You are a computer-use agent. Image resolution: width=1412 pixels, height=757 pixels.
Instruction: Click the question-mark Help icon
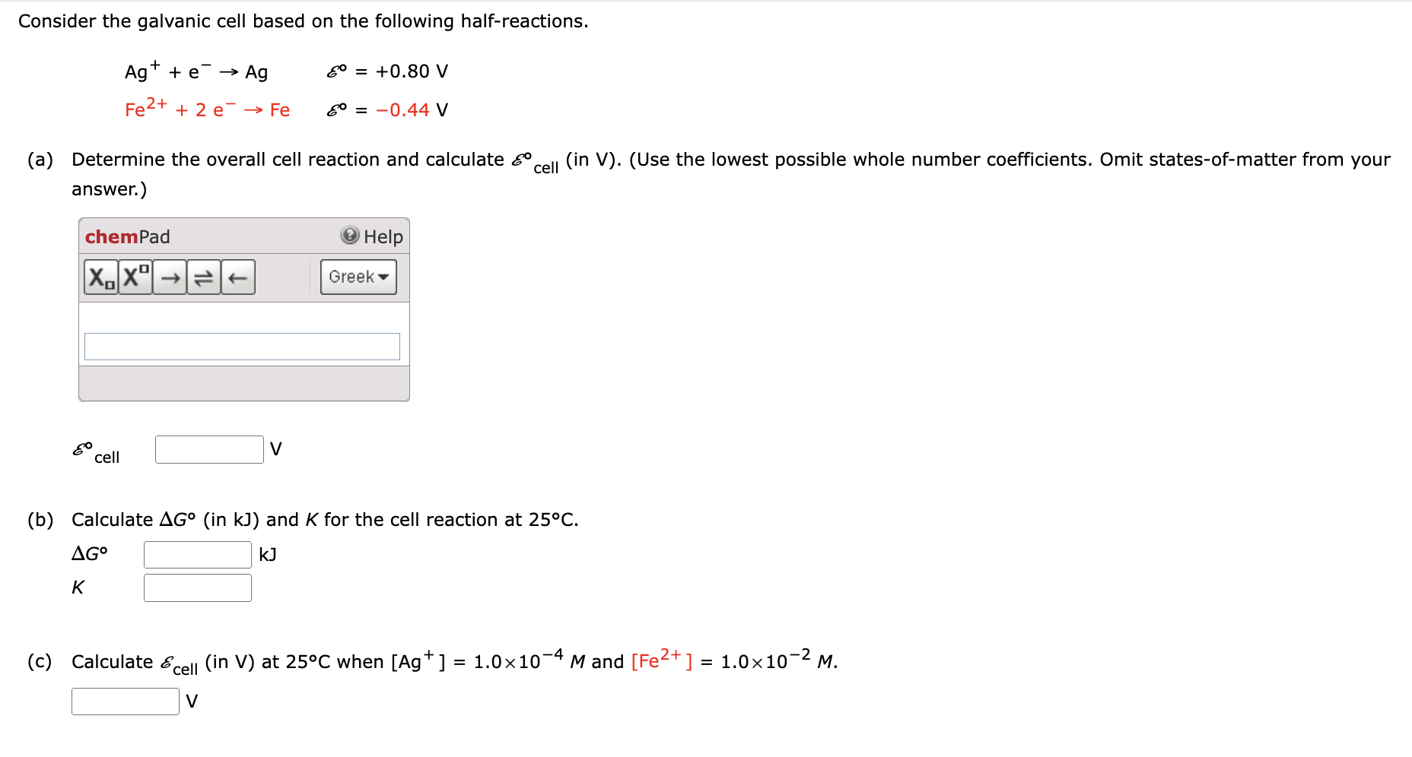coord(348,236)
